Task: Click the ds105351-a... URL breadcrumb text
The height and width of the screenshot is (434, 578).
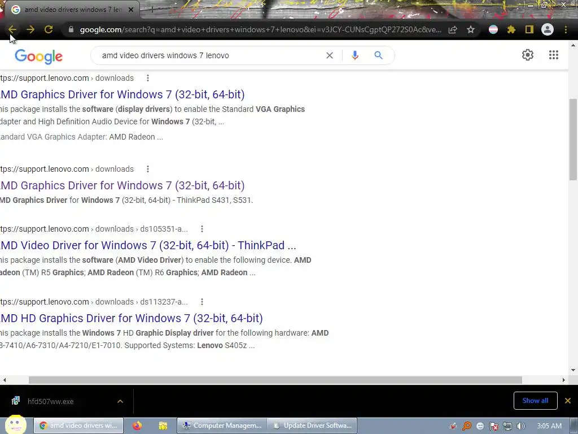Action: pos(164,229)
